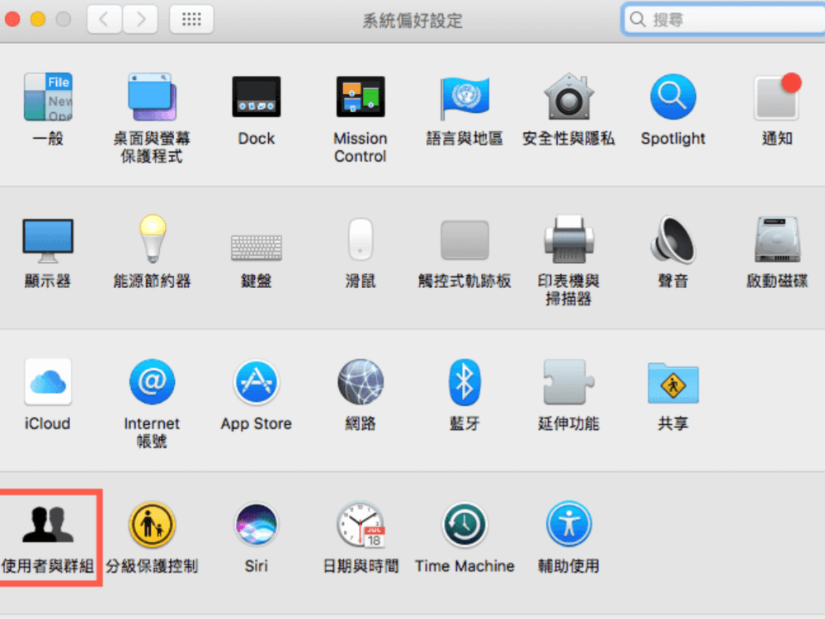This screenshot has width=825, height=619.
Task: Open 網路 network preferences
Action: coord(361,382)
